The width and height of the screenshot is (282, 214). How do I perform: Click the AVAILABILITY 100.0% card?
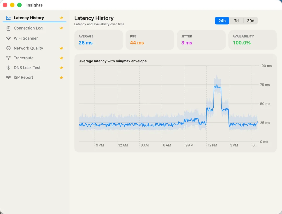tap(252, 40)
